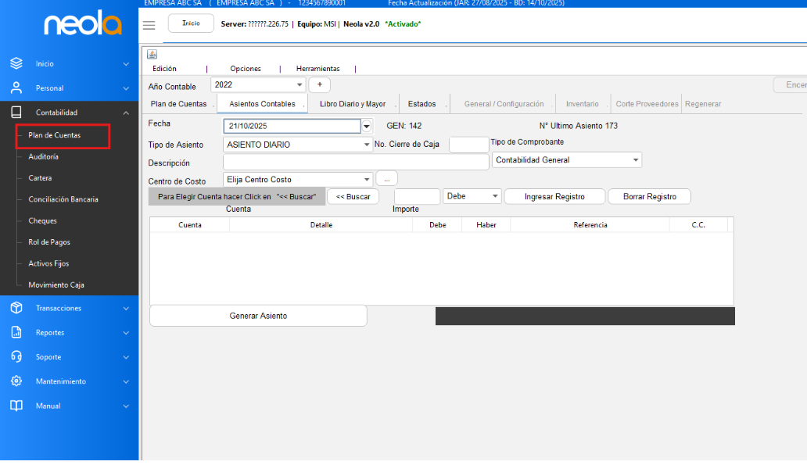The height and width of the screenshot is (465, 807).
Task: Open the Fecha date picker arrow
Action: click(366, 126)
